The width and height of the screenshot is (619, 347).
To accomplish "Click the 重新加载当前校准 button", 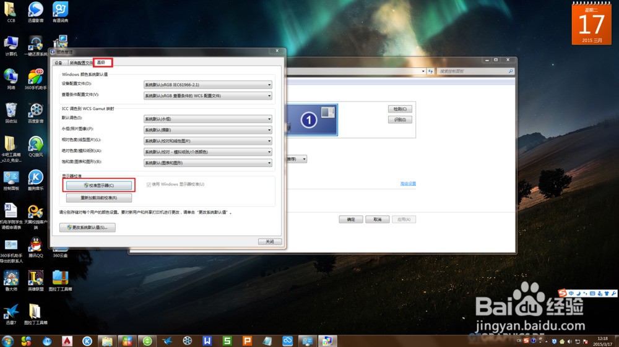I will (99, 198).
